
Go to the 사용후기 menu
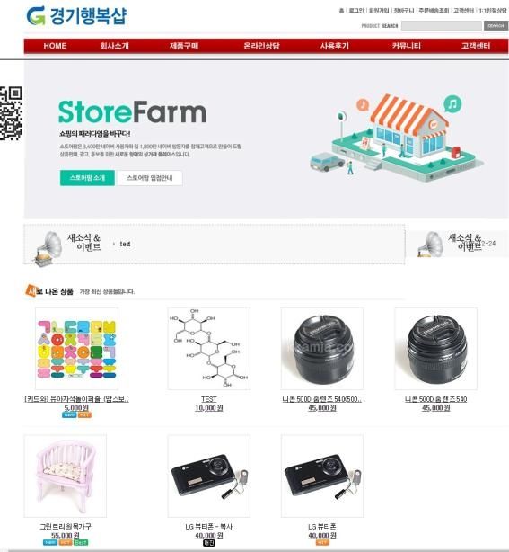click(x=334, y=46)
